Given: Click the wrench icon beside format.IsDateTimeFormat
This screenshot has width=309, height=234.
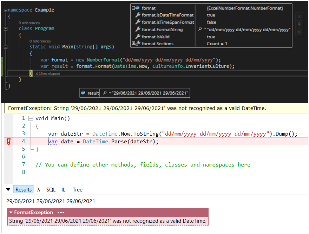Looking at the screenshot, I should click(138, 15).
